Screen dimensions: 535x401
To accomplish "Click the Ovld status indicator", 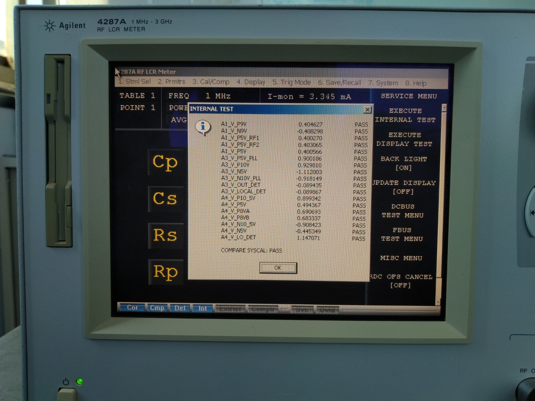I will (x=327, y=310).
